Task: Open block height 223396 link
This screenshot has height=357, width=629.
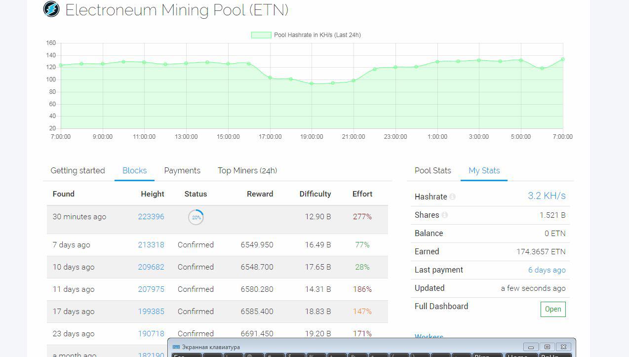Action: [151, 217]
